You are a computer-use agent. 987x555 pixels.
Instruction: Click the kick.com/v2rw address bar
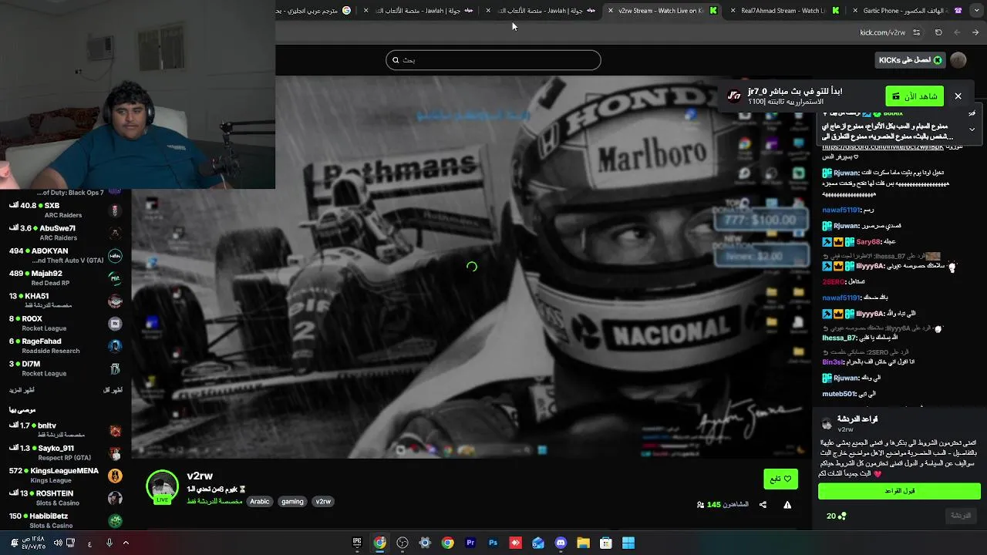click(883, 32)
